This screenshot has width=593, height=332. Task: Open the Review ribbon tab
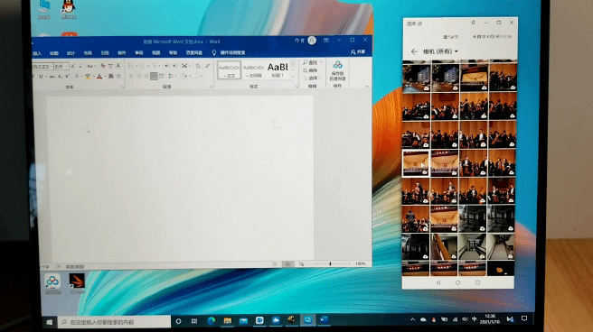tap(139, 53)
